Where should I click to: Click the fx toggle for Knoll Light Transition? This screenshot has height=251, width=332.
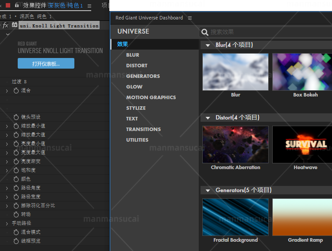coord(5,26)
